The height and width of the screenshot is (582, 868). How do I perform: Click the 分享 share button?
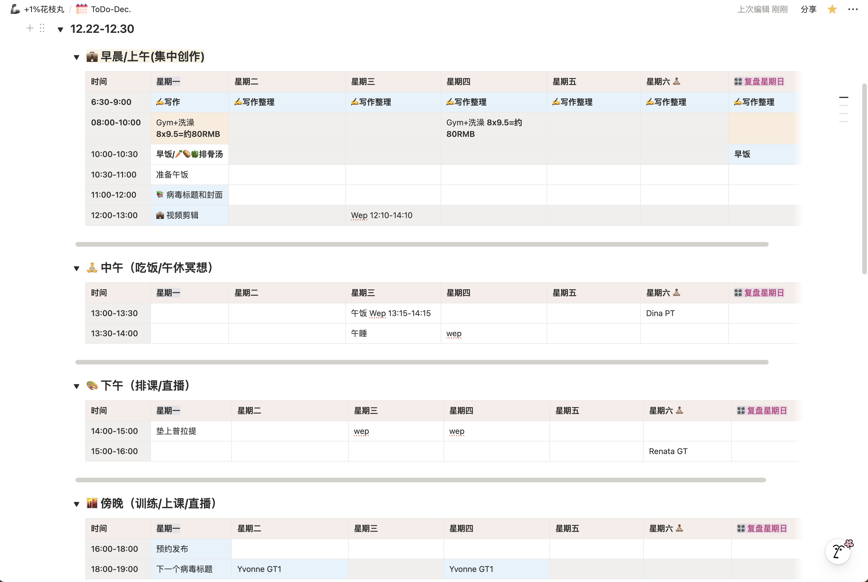point(808,9)
